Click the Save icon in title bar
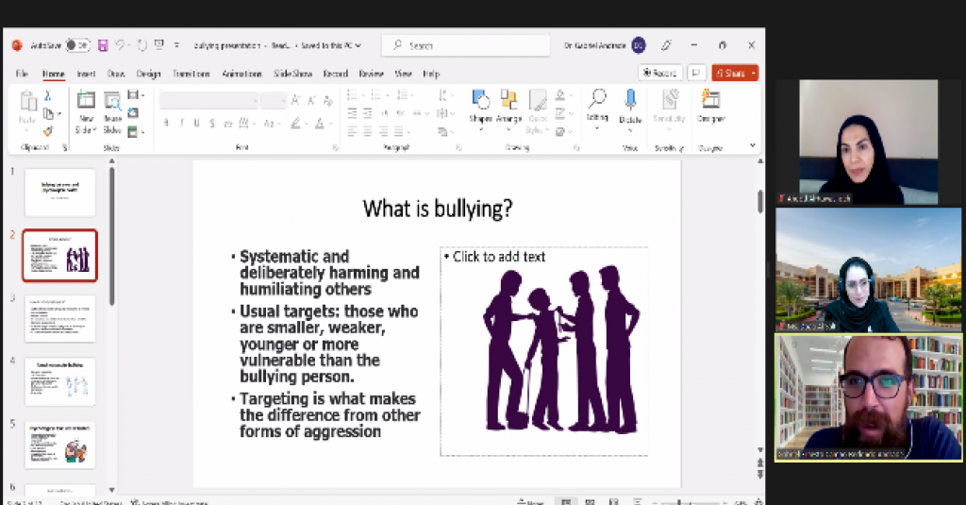Screen dimensions: 966x505 coord(101,44)
